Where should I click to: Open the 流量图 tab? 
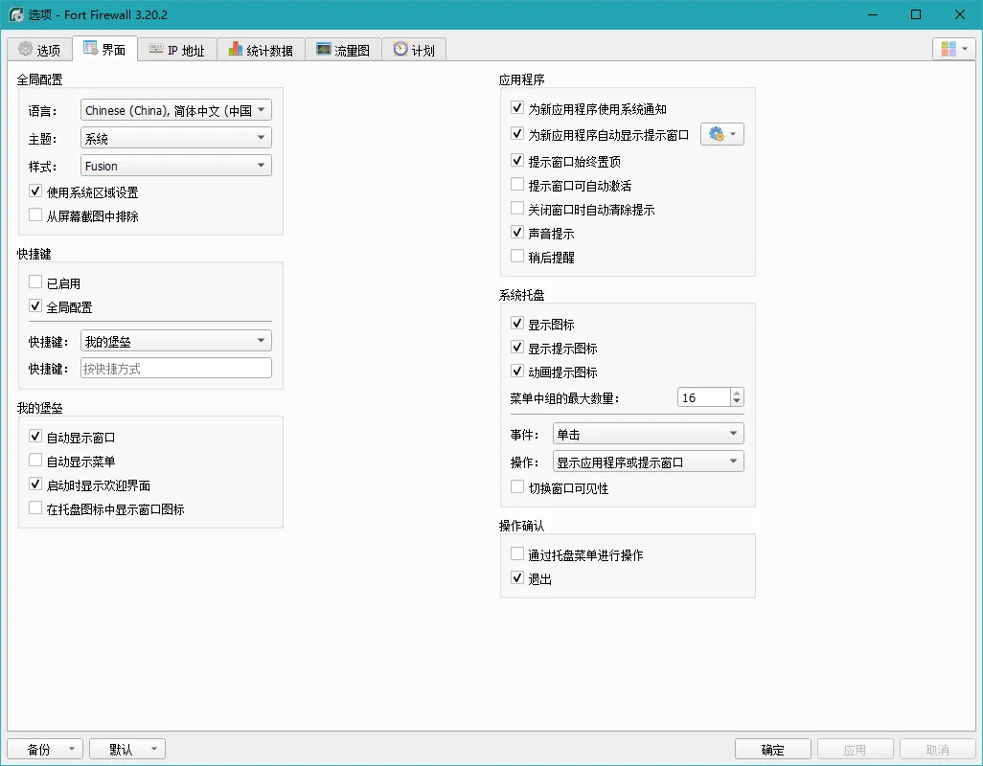coord(344,50)
